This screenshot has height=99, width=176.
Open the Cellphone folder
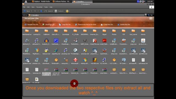pos(46,32)
